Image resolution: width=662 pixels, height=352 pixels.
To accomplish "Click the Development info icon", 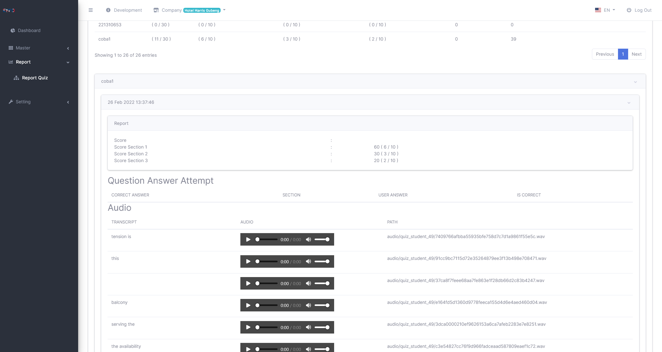I will pyautogui.click(x=108, y=10).
